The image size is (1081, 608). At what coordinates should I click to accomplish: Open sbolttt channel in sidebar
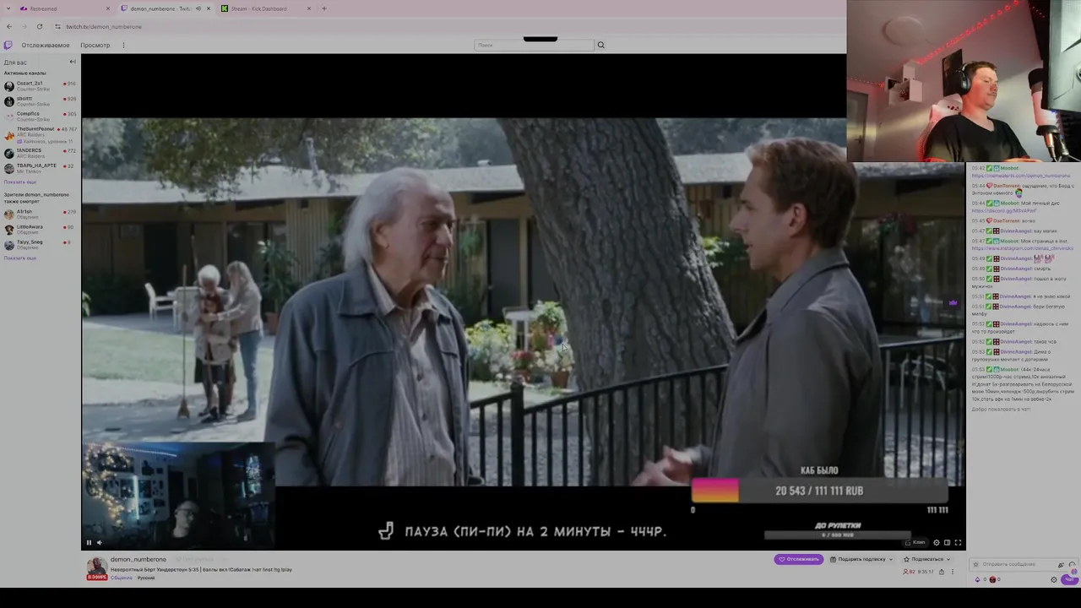tap(40, 100)
